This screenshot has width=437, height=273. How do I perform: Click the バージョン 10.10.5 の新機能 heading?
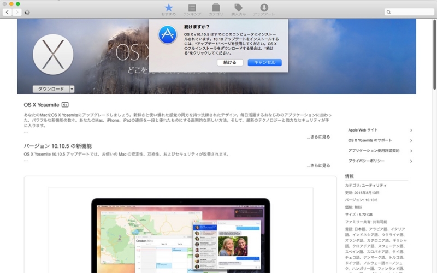point(58,146)
